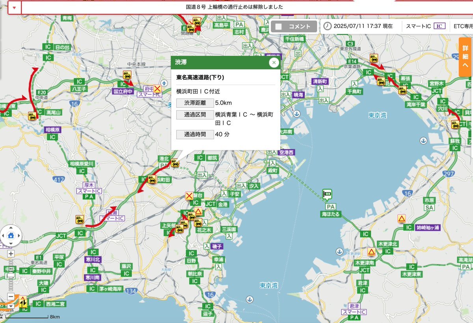Open the 国道８号 上輪橋 notice
The image size is (473, 323).
click(235, 7)
